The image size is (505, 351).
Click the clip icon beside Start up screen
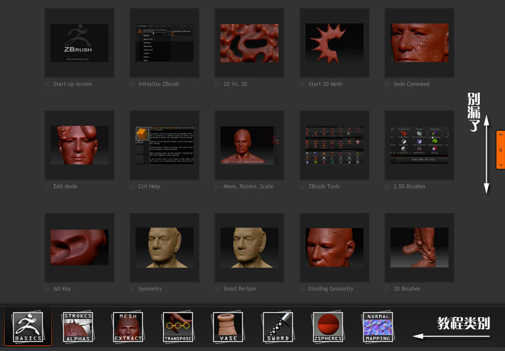click(47, 84)
